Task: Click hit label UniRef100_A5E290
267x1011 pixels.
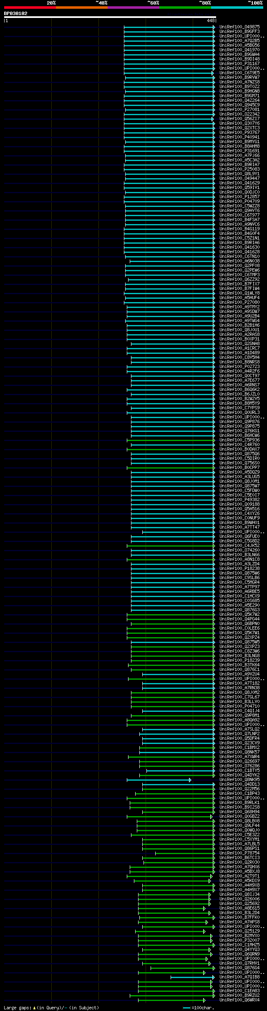Action: point(239,605)
